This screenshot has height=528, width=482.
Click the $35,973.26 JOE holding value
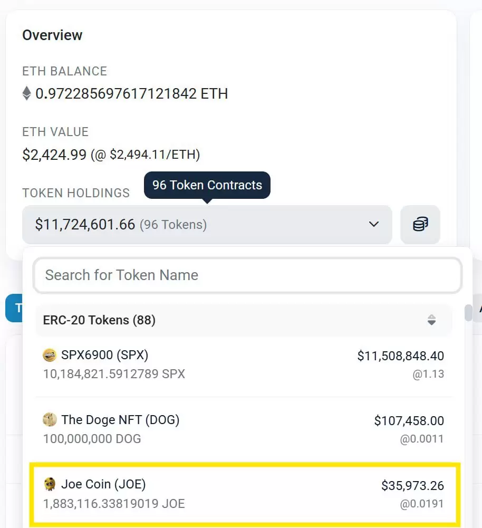pyautogui.click(x=412, y=485)
